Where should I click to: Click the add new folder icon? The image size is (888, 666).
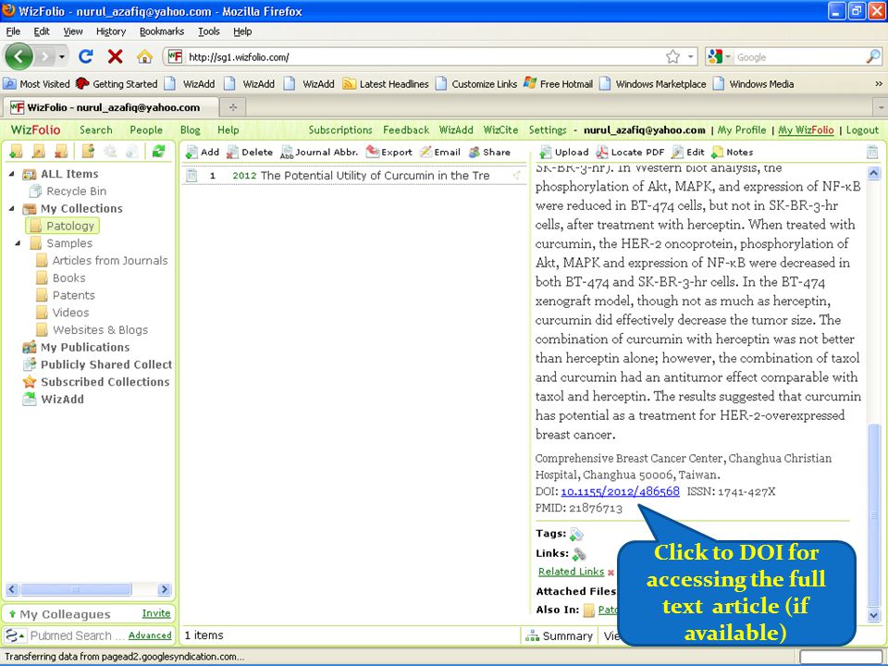(16, 151)
